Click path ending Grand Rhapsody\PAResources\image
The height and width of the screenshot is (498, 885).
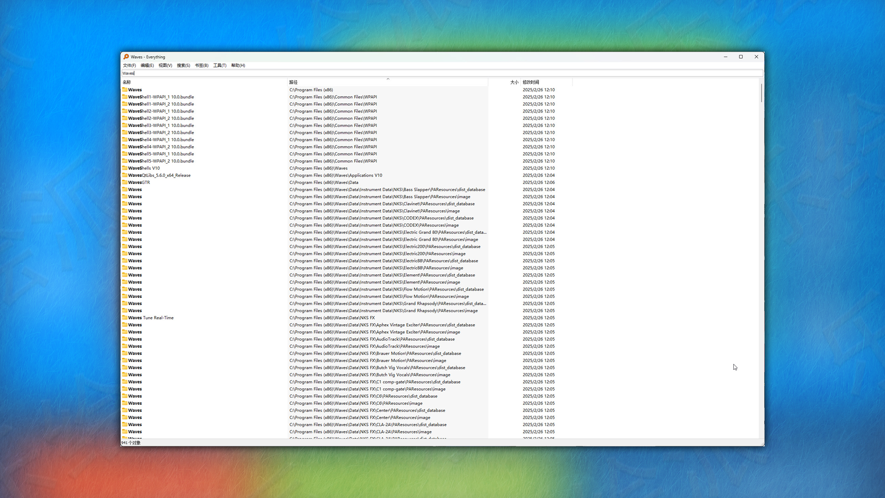tap(383, 311)
